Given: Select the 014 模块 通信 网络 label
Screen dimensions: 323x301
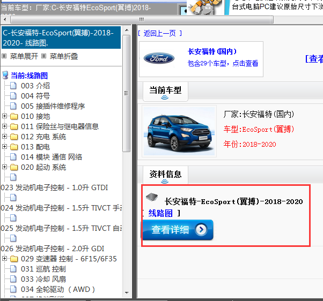Looking at the screenshot, I should (52, 157).
